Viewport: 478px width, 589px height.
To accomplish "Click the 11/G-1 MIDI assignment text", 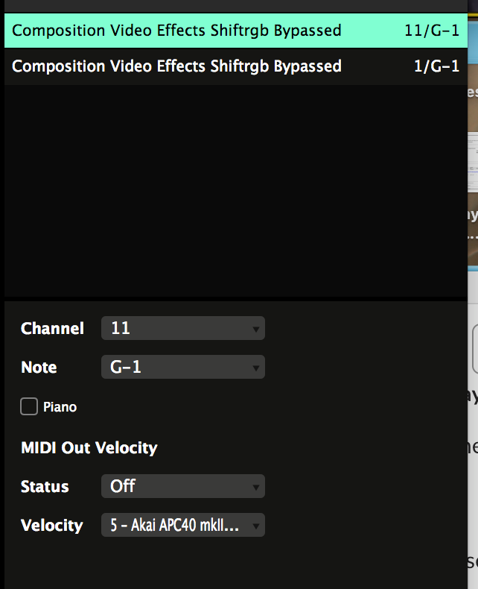I will pos(432,31).
